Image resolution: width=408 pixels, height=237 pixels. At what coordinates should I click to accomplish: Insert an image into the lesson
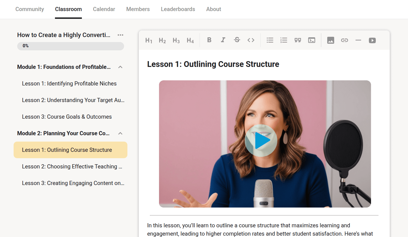[x=331, y=40]
